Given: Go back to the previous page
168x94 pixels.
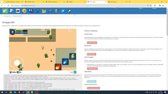Looking at the screenshot, I should [x=2, y=5].
